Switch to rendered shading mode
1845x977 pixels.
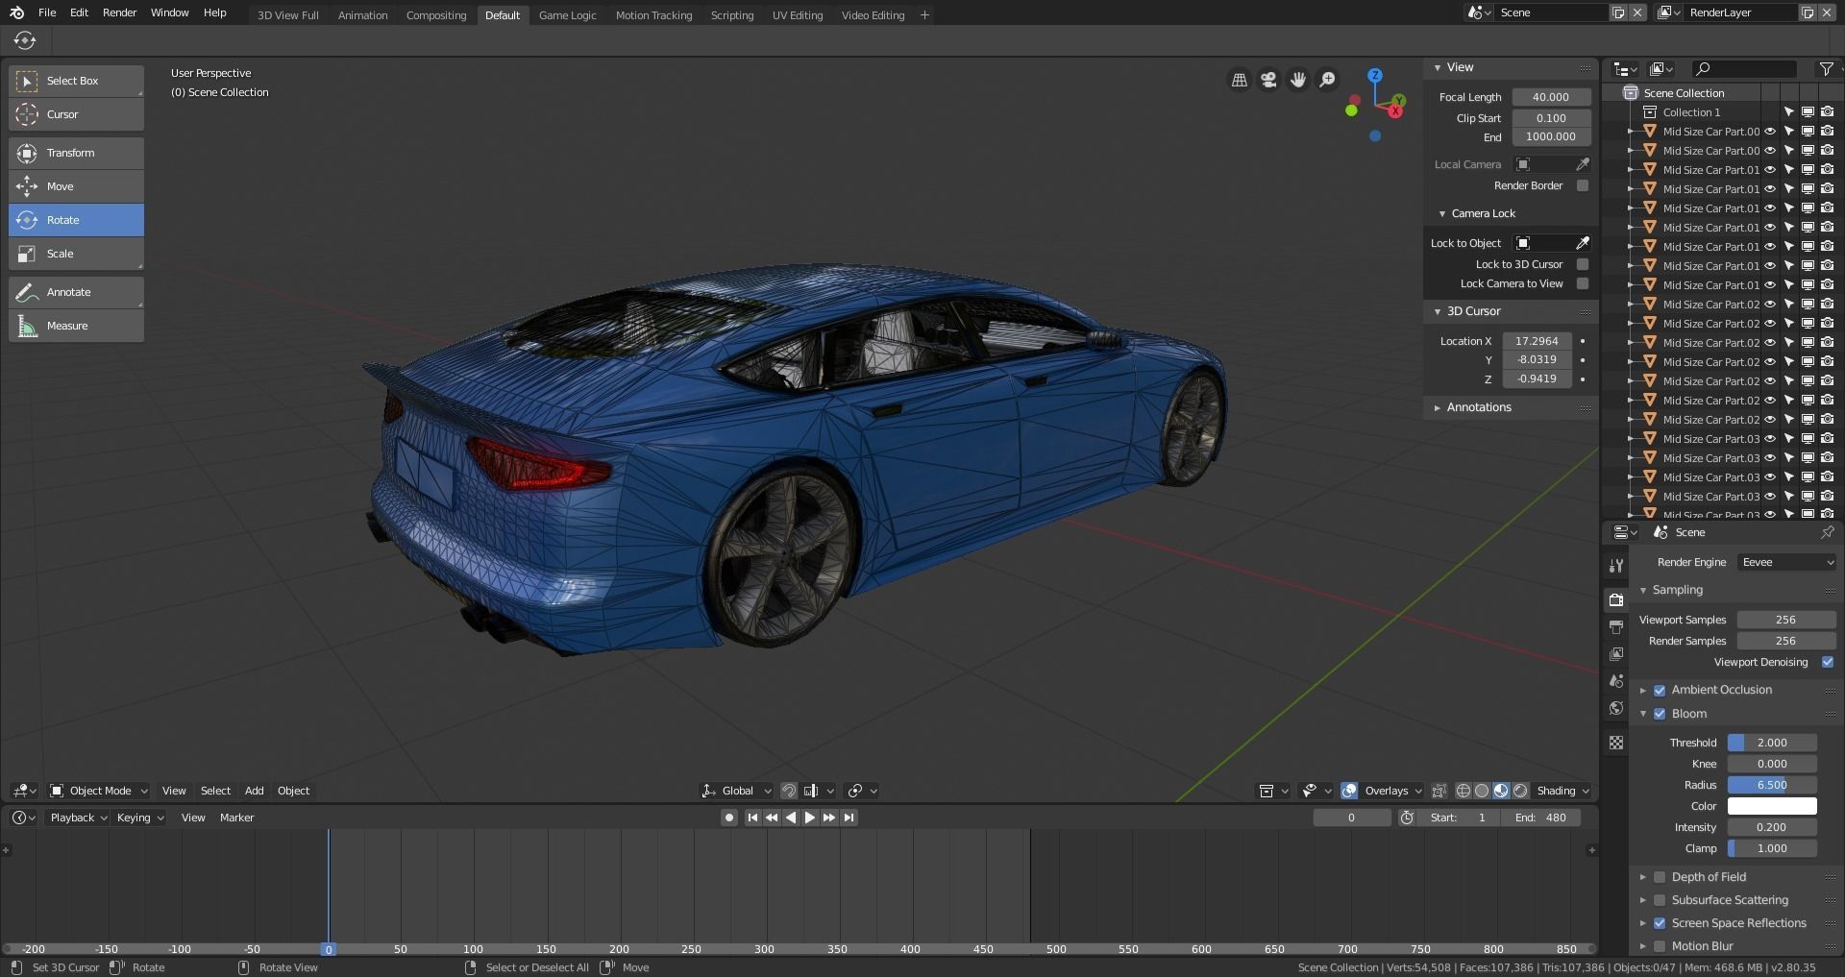1520,791
